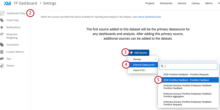This screenshot has width=220, height=110.
Task: Open the Text speech bubbles icon
Action: (2, 59)
